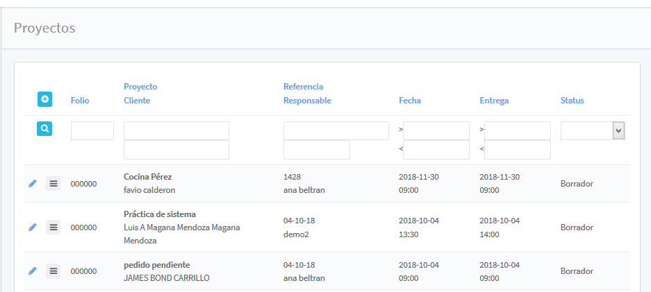Click the blue search magnifier icon
The image size is (651, 292).
click(44, 128)
